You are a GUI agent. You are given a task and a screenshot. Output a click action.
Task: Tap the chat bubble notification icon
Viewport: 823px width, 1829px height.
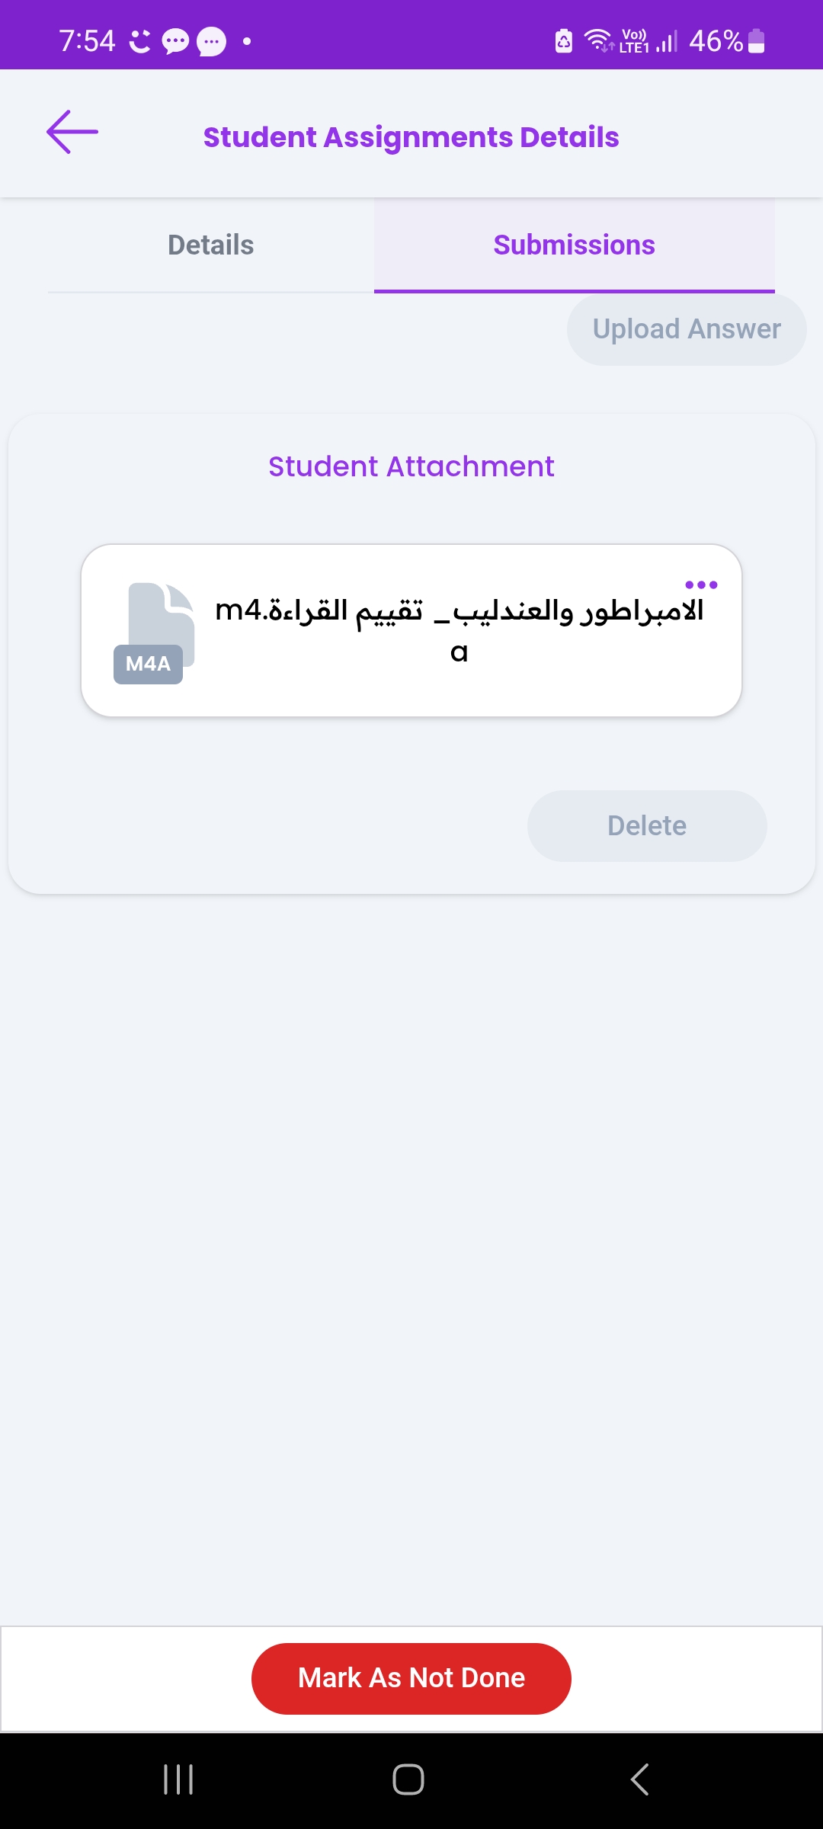175,41
